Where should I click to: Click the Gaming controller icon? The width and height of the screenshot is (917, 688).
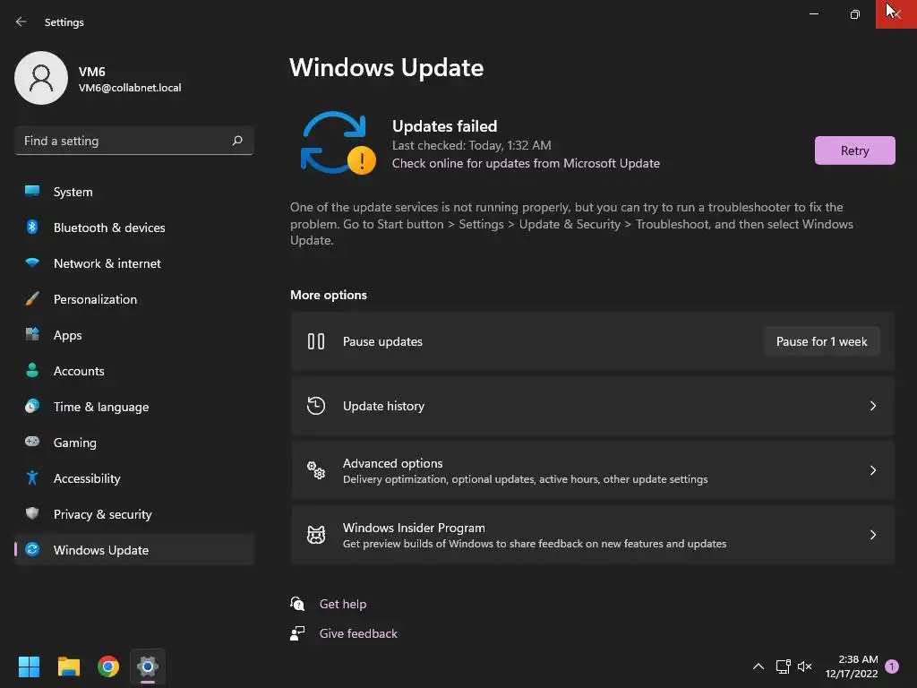32,442
